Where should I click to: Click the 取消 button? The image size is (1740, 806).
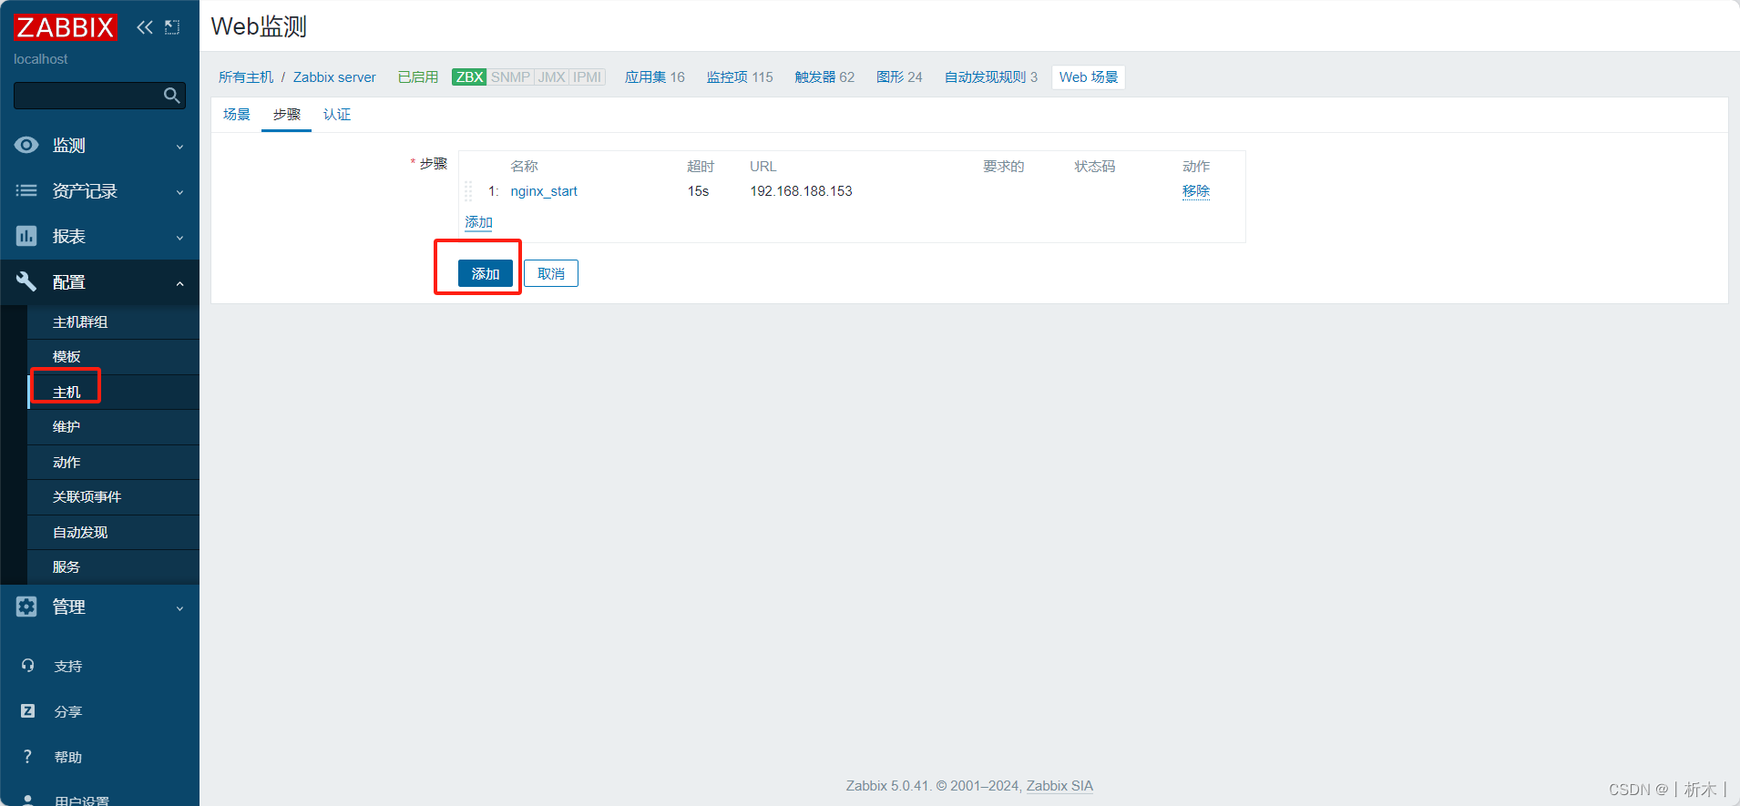(x=551, y=274)
